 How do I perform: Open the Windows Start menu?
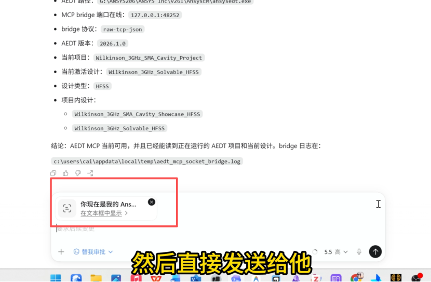pos(56,278)
